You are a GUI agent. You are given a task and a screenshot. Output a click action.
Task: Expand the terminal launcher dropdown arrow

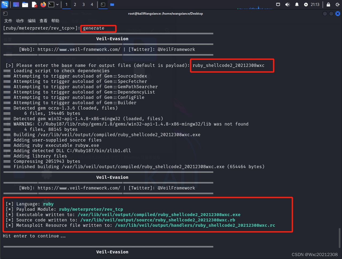click(57, 5)
